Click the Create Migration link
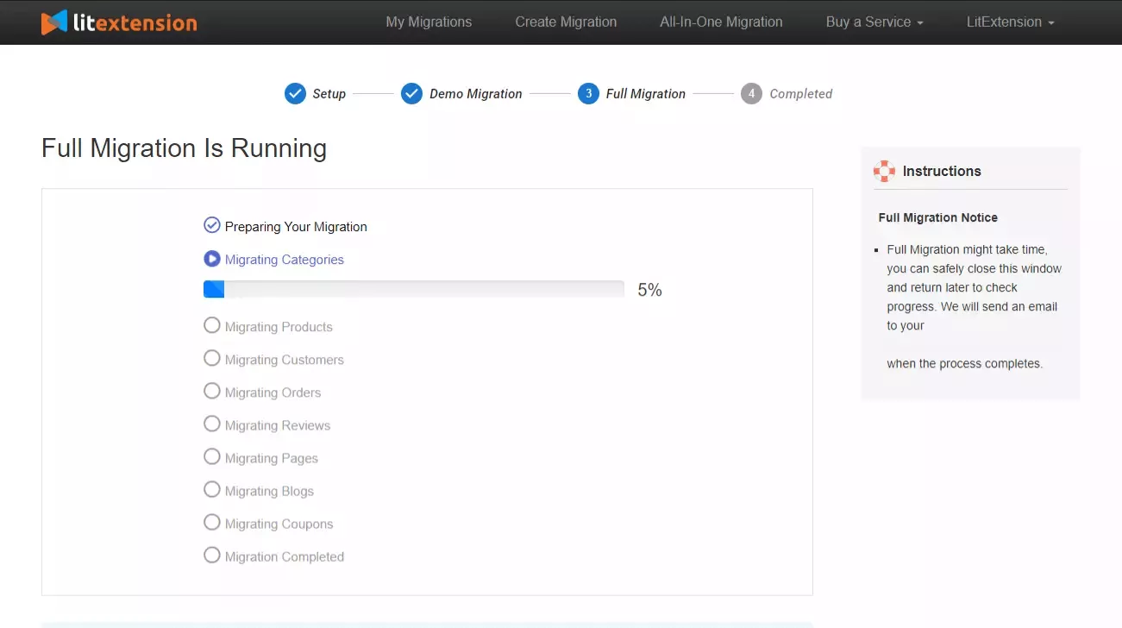 pyautogui.click(x=566, y=22)
